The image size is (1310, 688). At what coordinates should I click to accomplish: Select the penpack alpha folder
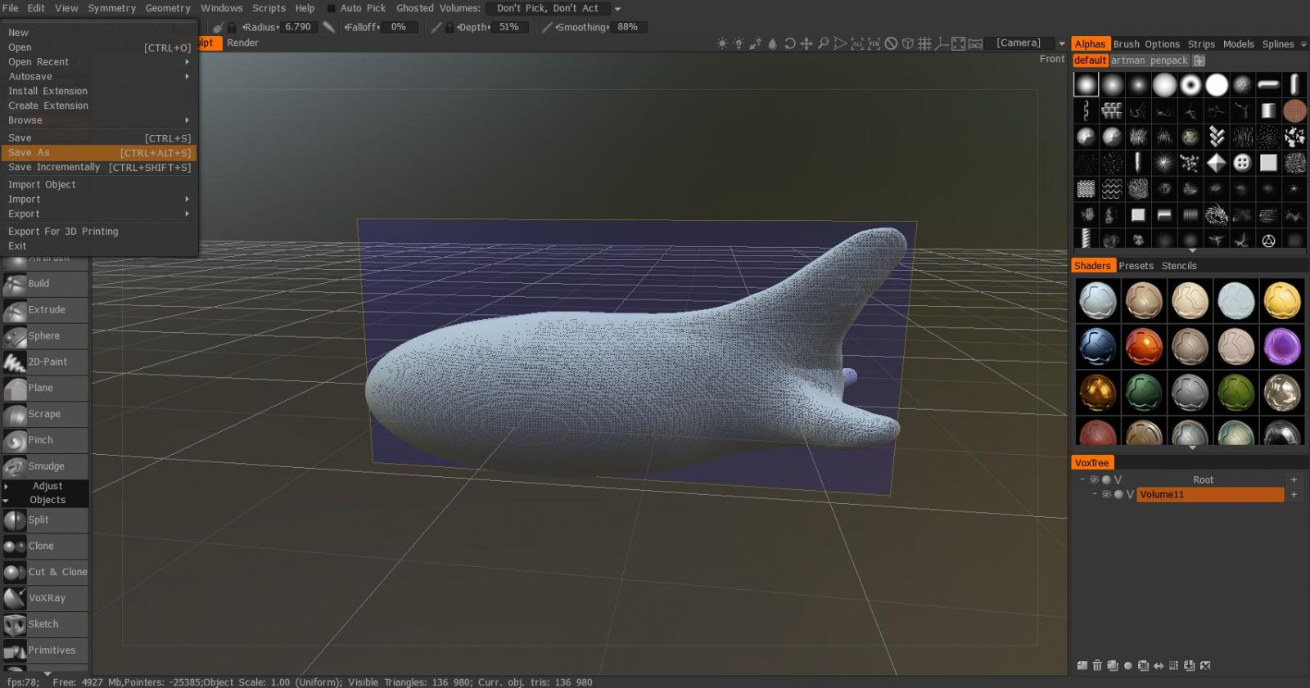coord(1168,61)
